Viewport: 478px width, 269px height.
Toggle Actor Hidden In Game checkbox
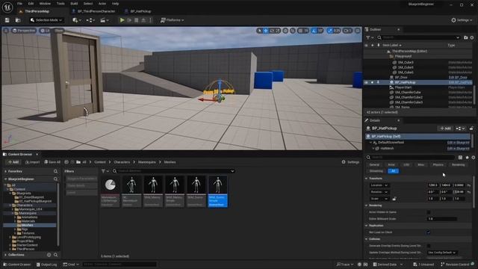click(x=429, y=212)
